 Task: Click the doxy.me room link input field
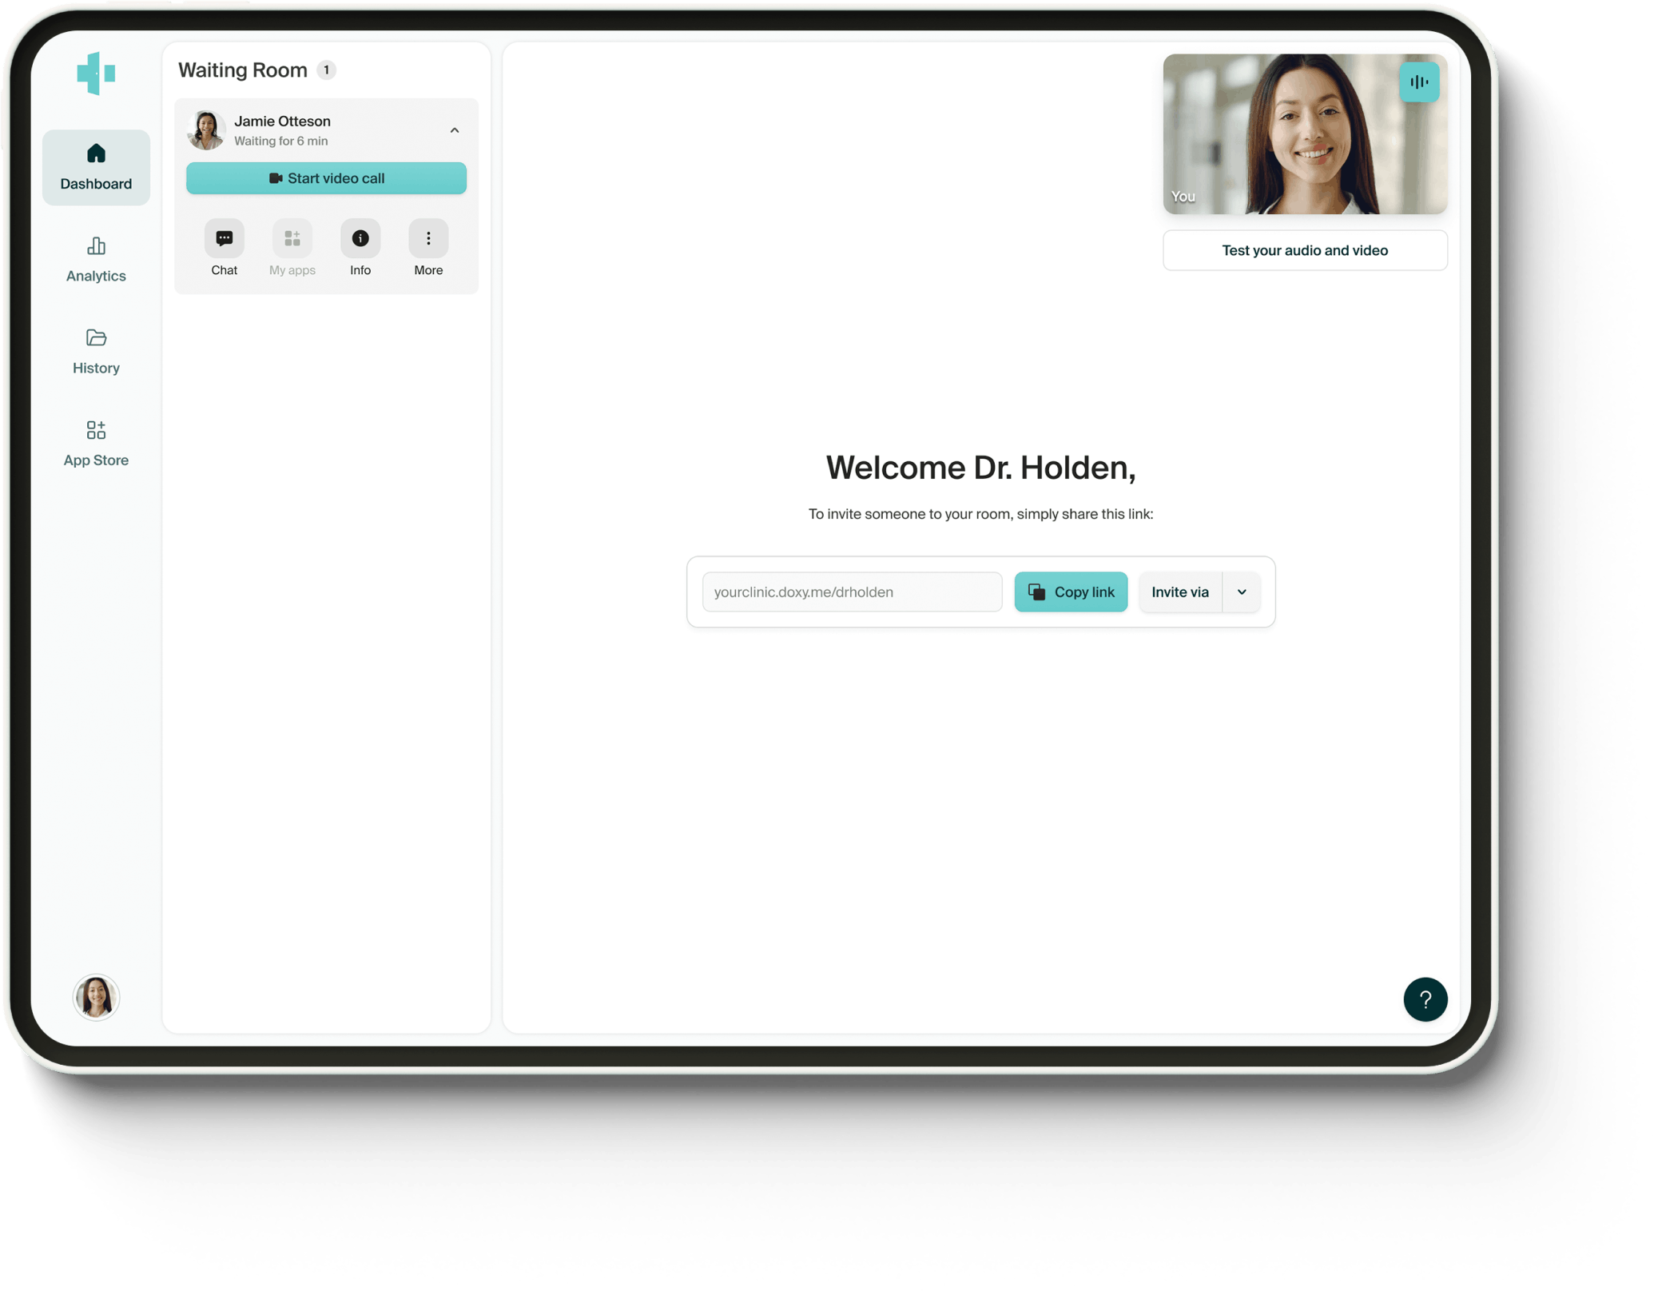[x=850, y=591]
